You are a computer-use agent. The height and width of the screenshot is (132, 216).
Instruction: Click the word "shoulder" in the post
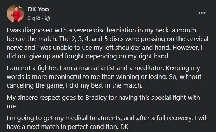point(127,48)
